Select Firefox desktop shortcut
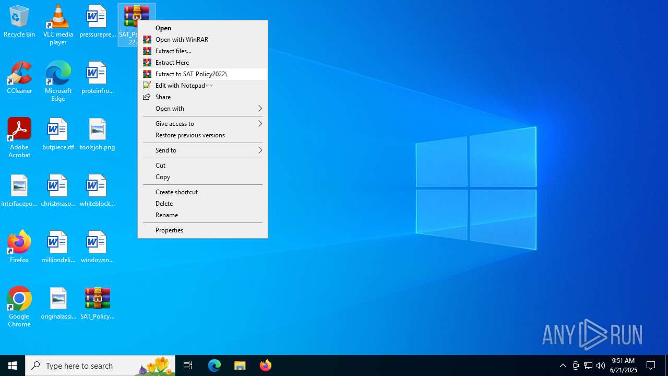668x376 pixels. tap(19, 246)
